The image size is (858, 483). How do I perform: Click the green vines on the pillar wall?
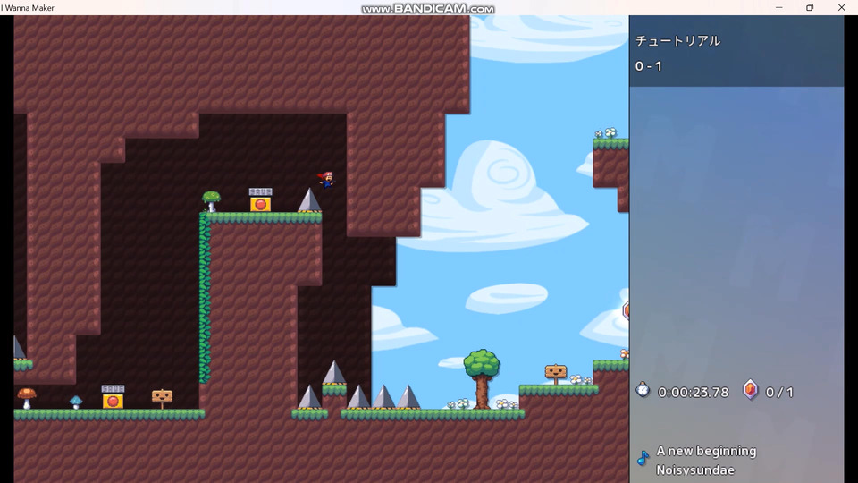[205, 298]
